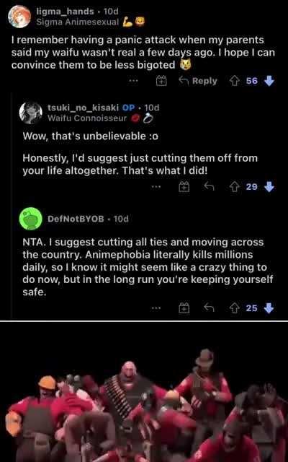The image size is (288, 462).
Task: Upvote DefNotBYOB's comment
Action: tap(235, 308)
